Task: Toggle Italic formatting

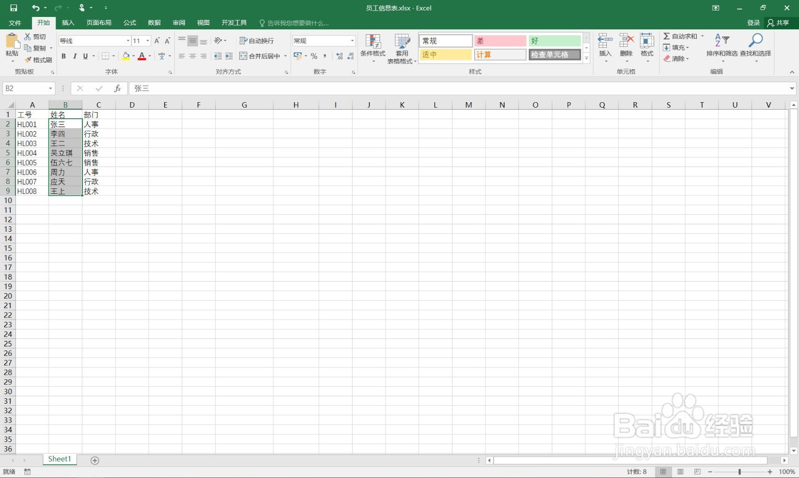Action: [74, 56]
